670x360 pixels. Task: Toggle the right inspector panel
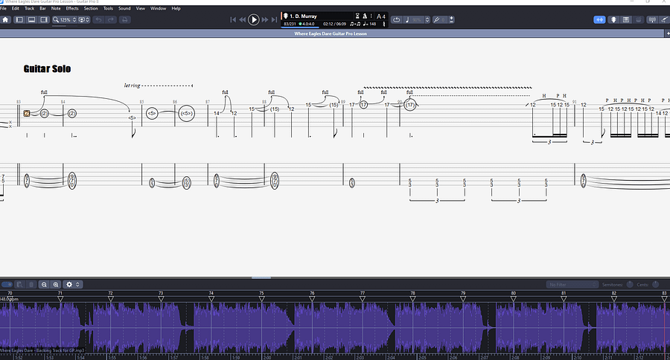point(44,19)
